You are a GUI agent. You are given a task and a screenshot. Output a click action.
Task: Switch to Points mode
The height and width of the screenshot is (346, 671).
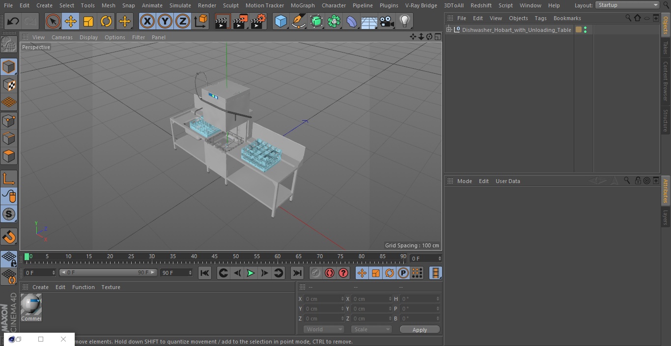click(x=9, y=120)
